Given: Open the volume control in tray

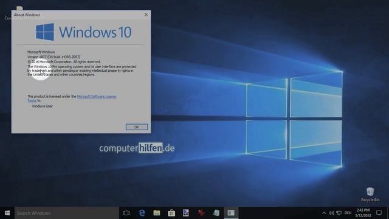Looking at the screenshot, I should point(331,213).
